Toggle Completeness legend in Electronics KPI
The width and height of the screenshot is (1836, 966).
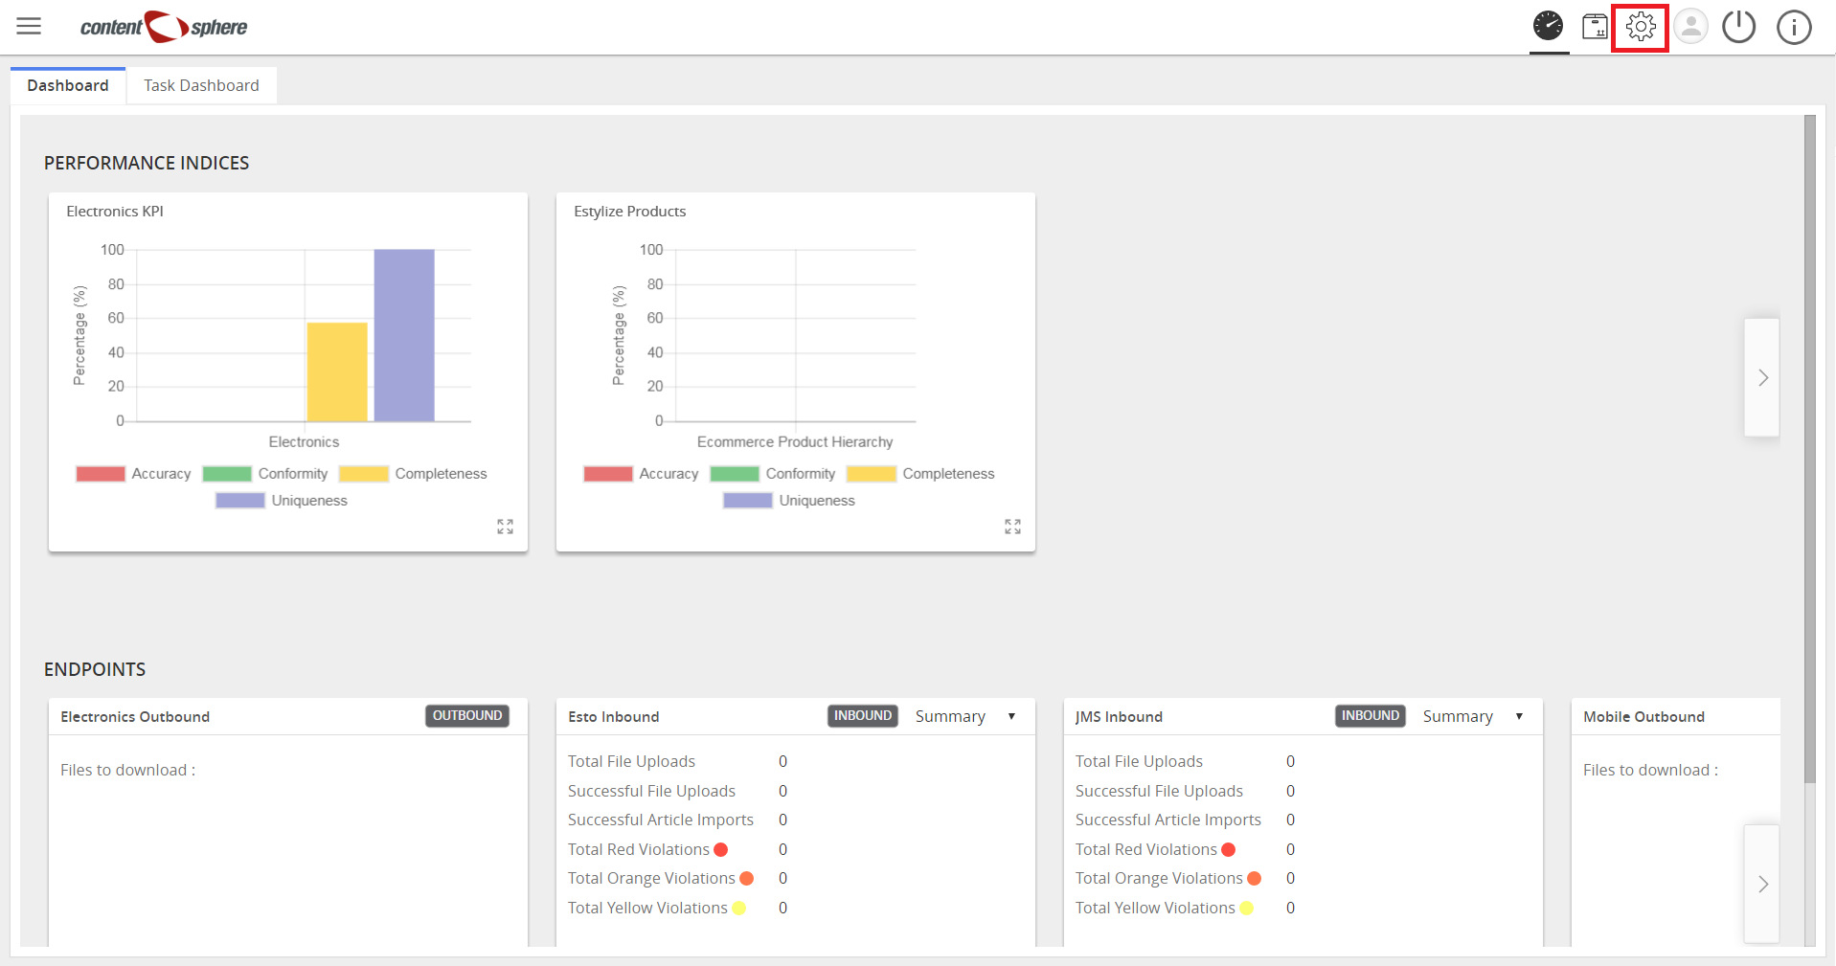(x=413, y=474)
